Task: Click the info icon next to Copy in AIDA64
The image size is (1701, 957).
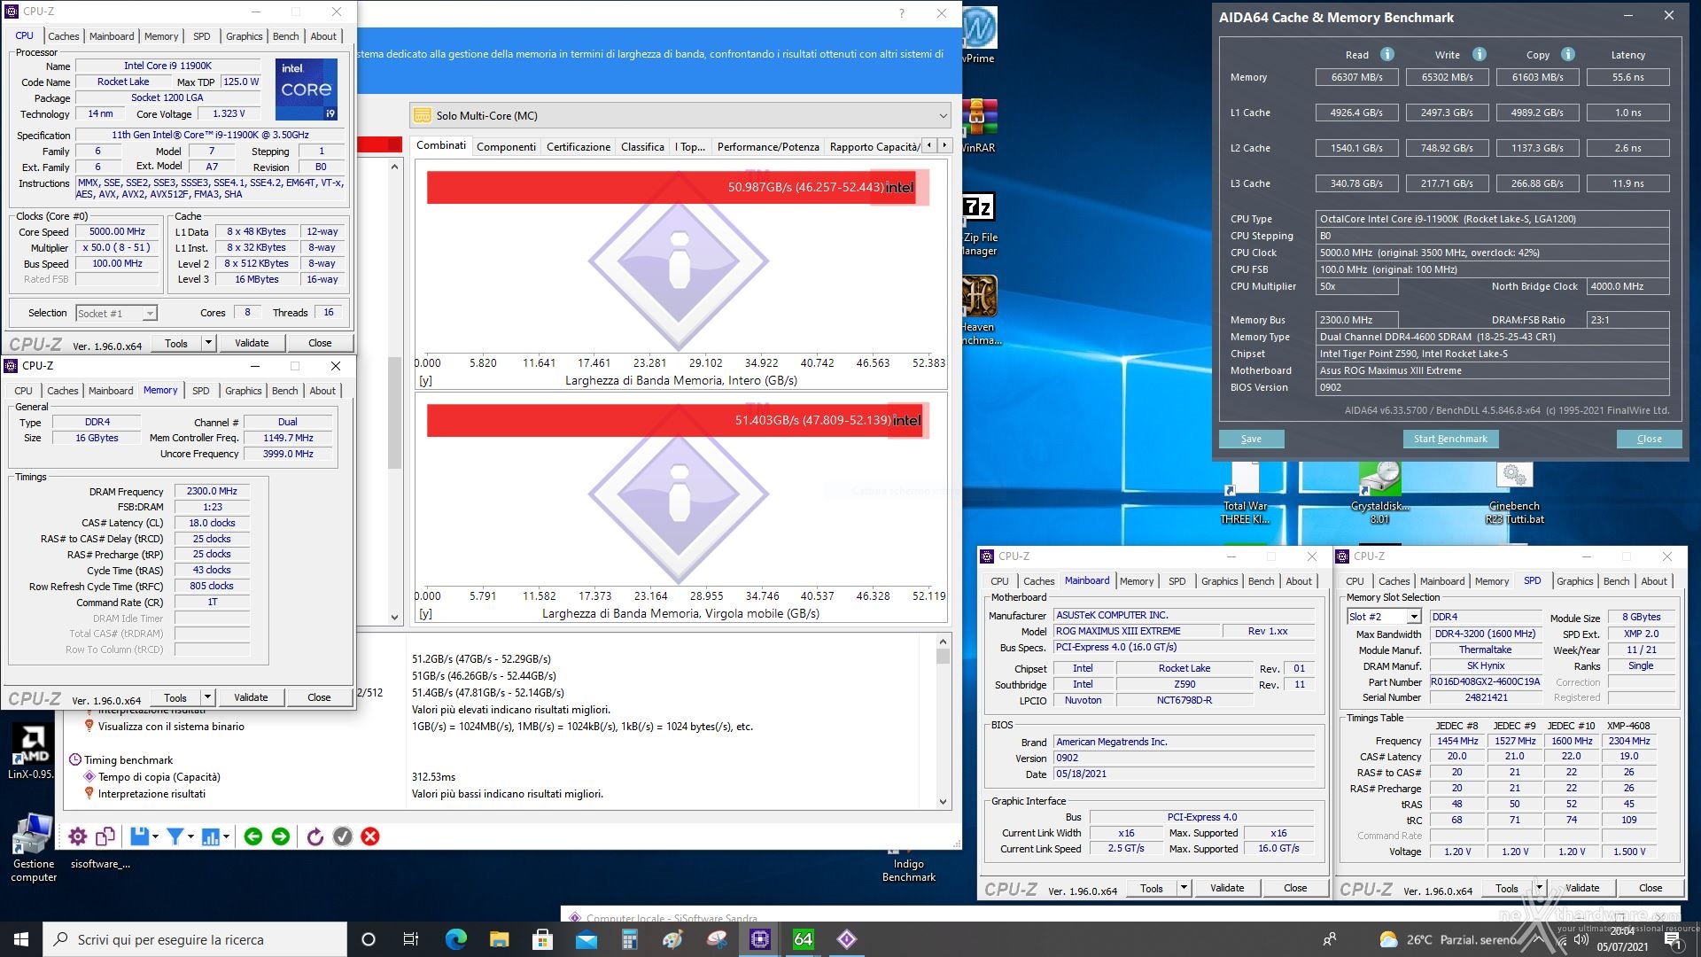Action: pos(1568,54)
